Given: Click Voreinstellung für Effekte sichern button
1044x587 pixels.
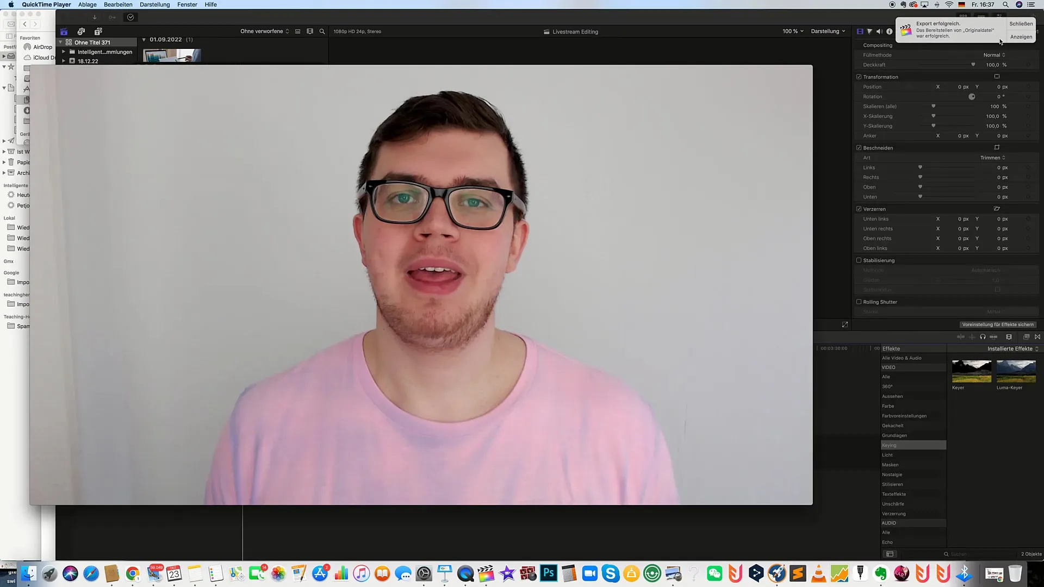Looking at the screenshot, I should (x=998, y=324).
